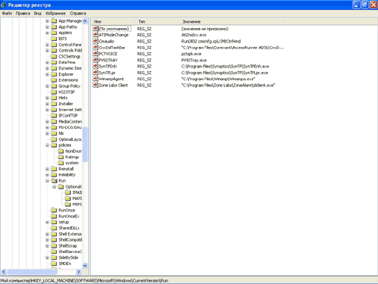This screenshot has height=284, width=378.
Task: Click the WinampAgent value icon
Action: click(x=95, y=79)
